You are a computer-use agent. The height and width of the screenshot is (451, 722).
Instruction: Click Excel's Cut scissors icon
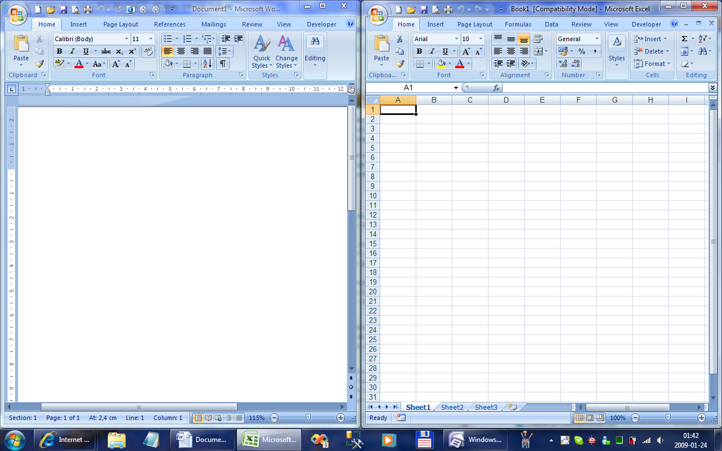coord(400,39)
